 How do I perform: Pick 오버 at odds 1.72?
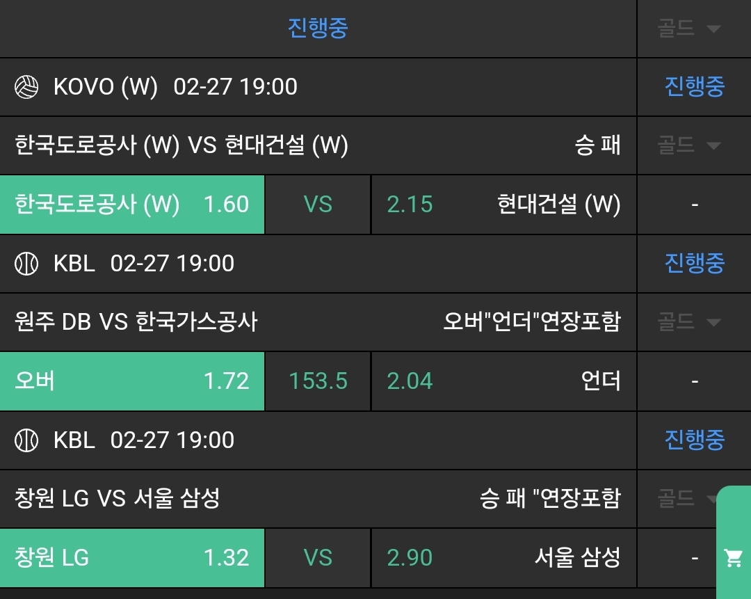click(x=132, y=381)
